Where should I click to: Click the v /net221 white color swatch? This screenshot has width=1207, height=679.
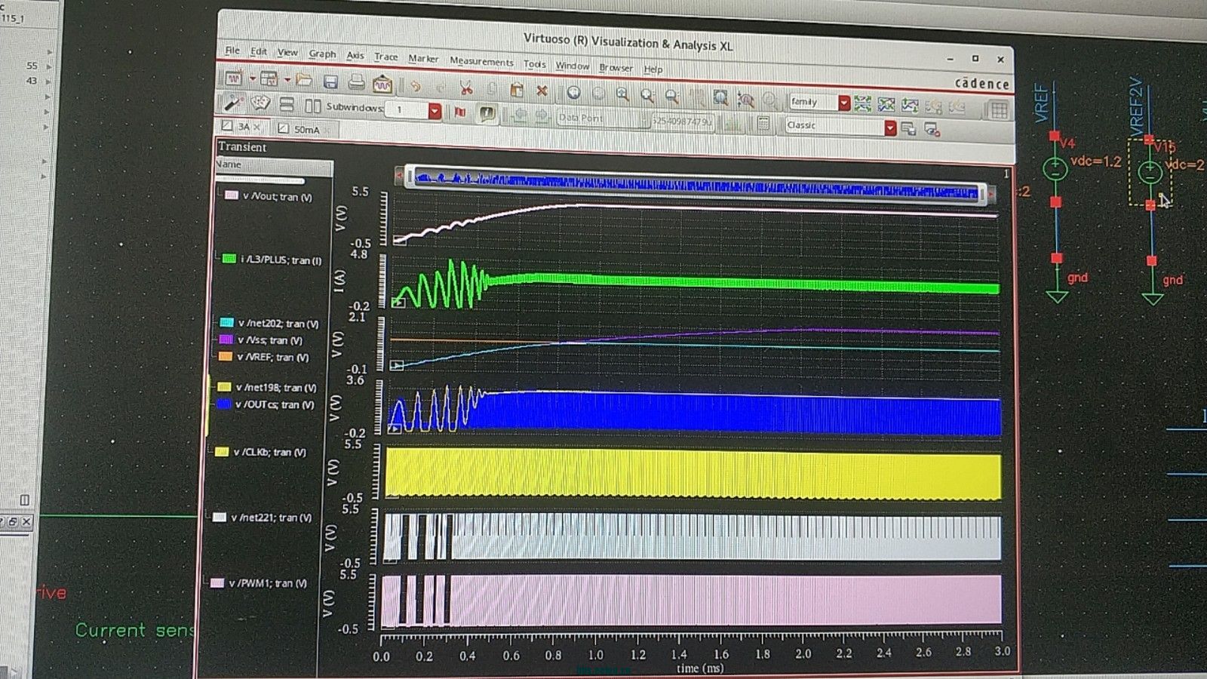coord(219,518)
